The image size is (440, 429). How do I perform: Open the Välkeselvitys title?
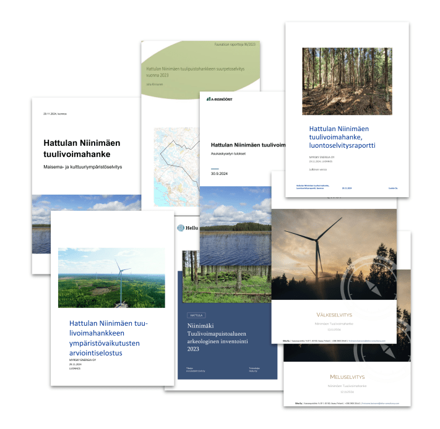[x=334, y=315]
